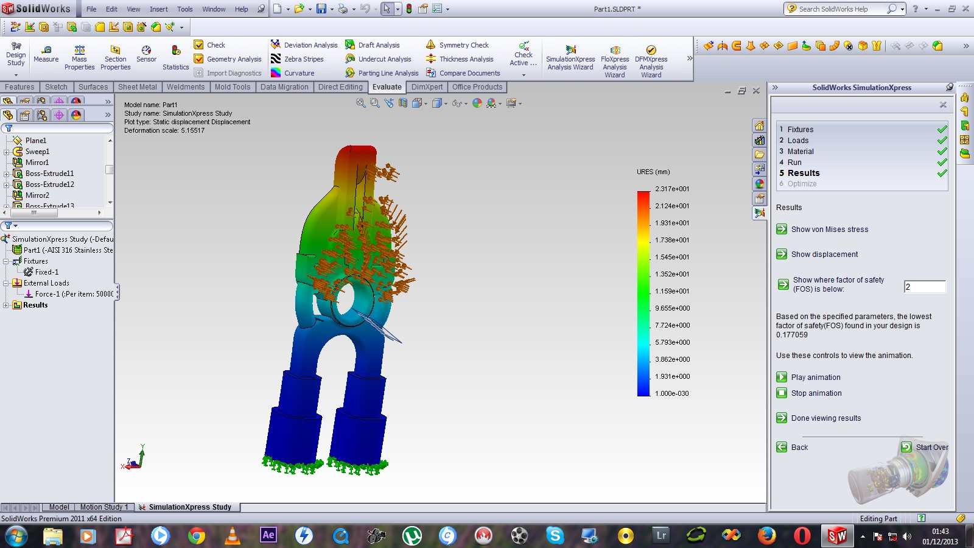Image resolution: width=974 pixels, height=548 pixels.
Task: Open the Measure tool
Action: pyautogui.click(x=46, y=54)
